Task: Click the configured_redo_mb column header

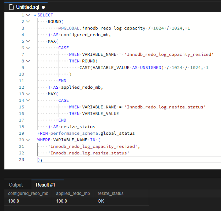Action: 28,193
